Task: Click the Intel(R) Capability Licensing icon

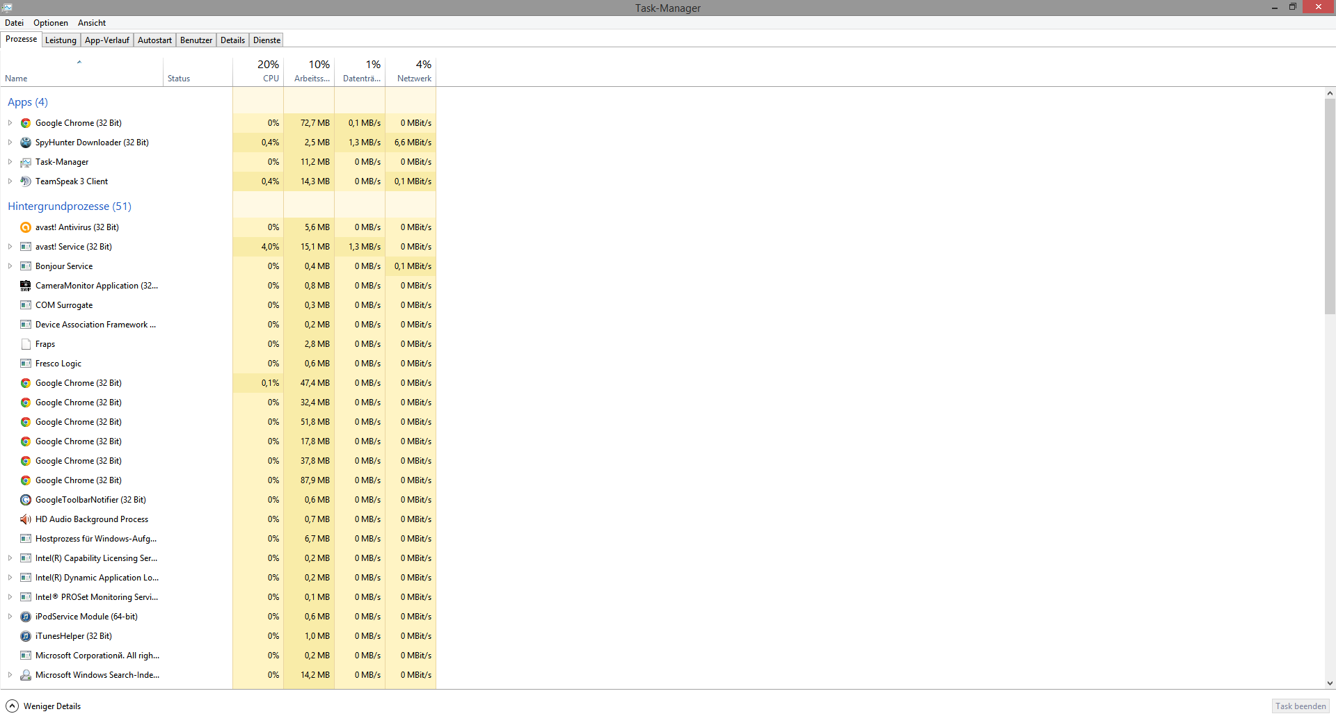Action: (x=26, y=558)
